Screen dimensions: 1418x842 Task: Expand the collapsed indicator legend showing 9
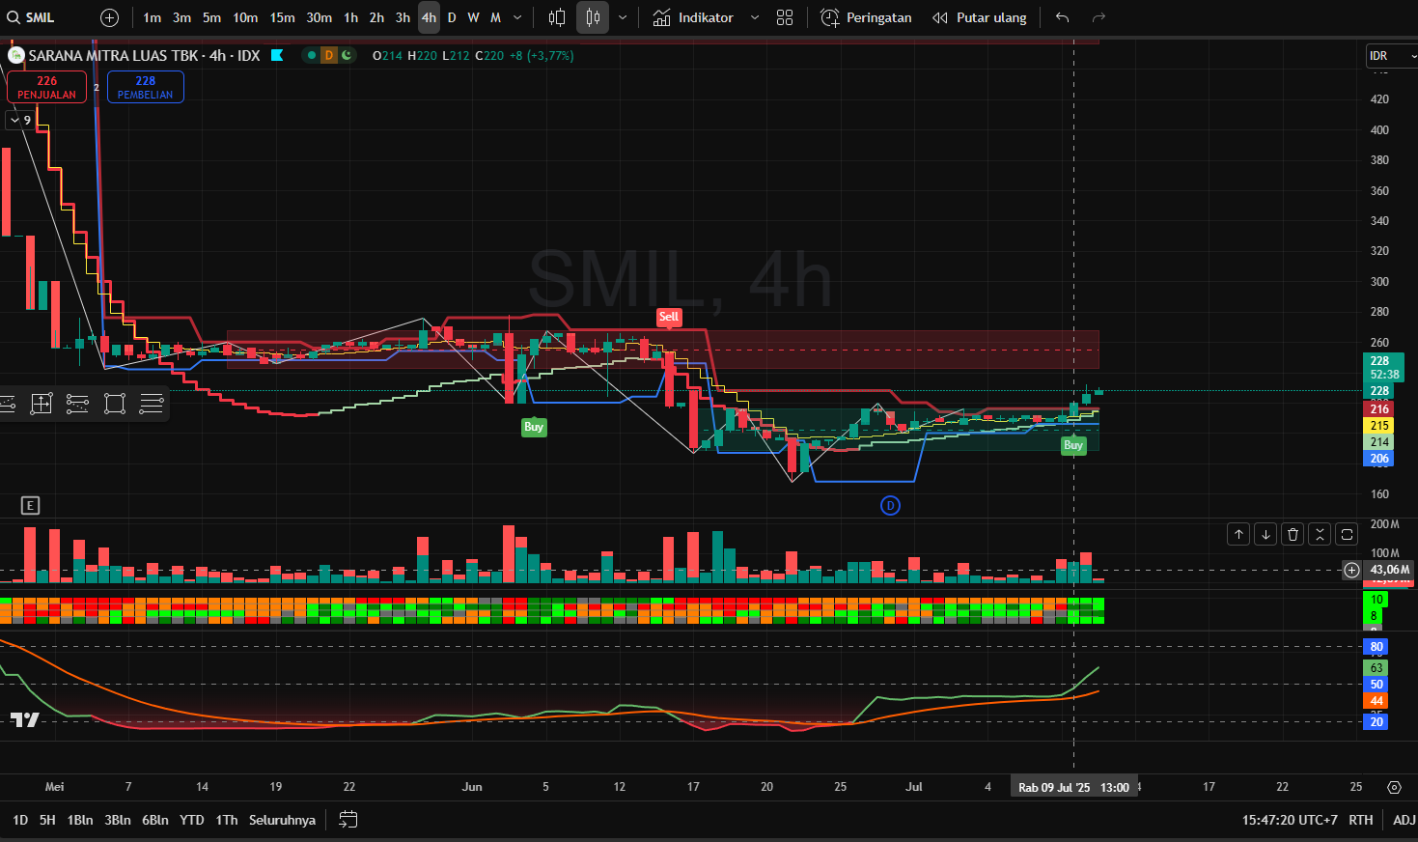point(20,120)
